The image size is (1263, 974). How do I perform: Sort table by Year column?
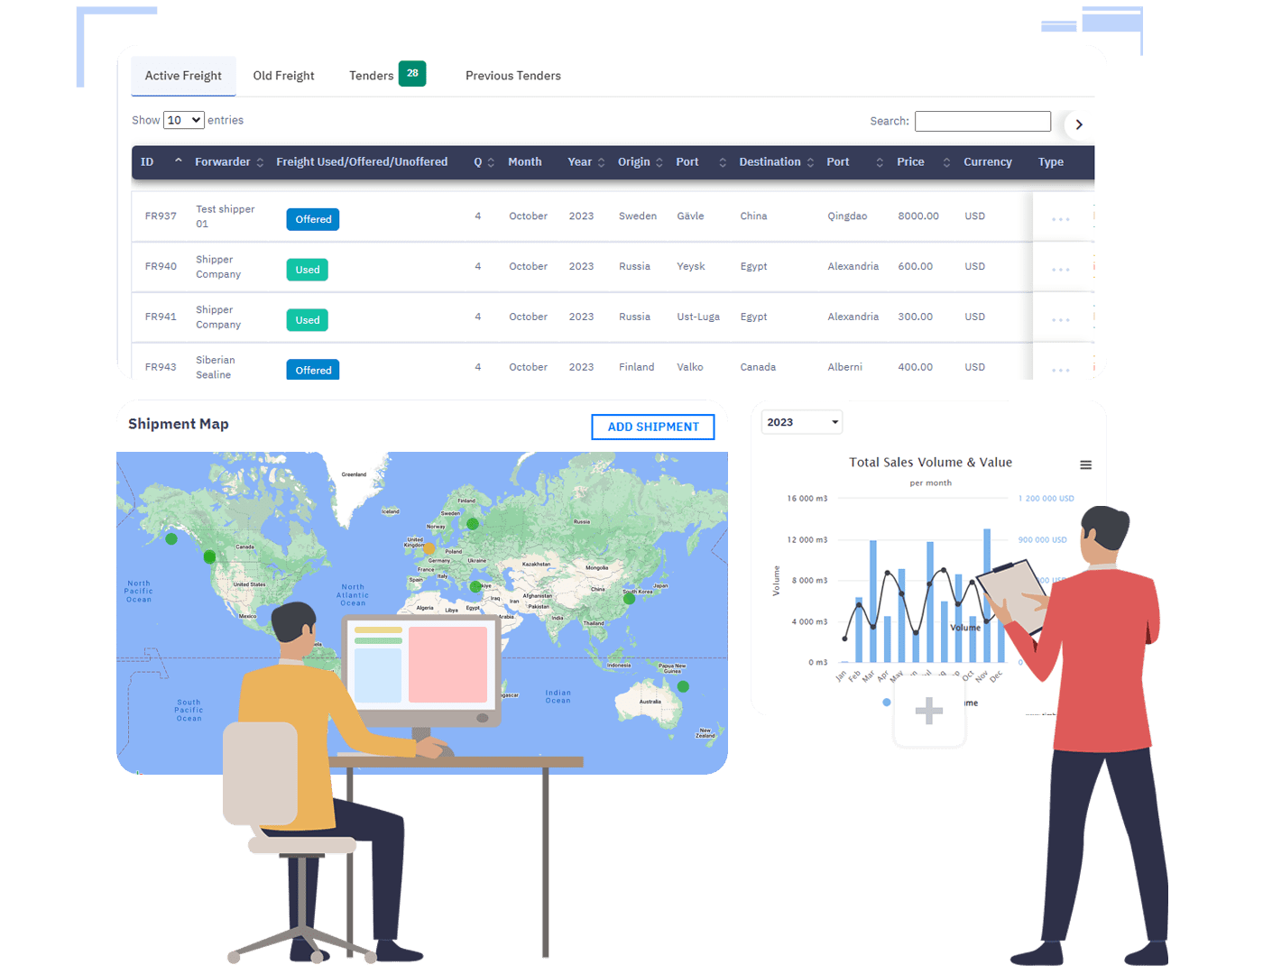pos(586,162)
